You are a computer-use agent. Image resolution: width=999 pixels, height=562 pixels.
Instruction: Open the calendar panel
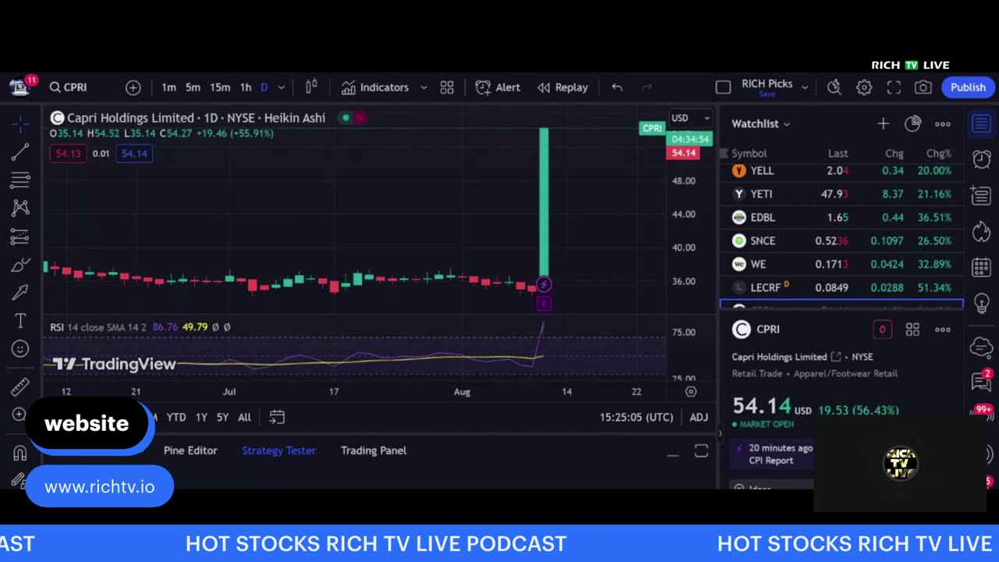pos(981,267)
